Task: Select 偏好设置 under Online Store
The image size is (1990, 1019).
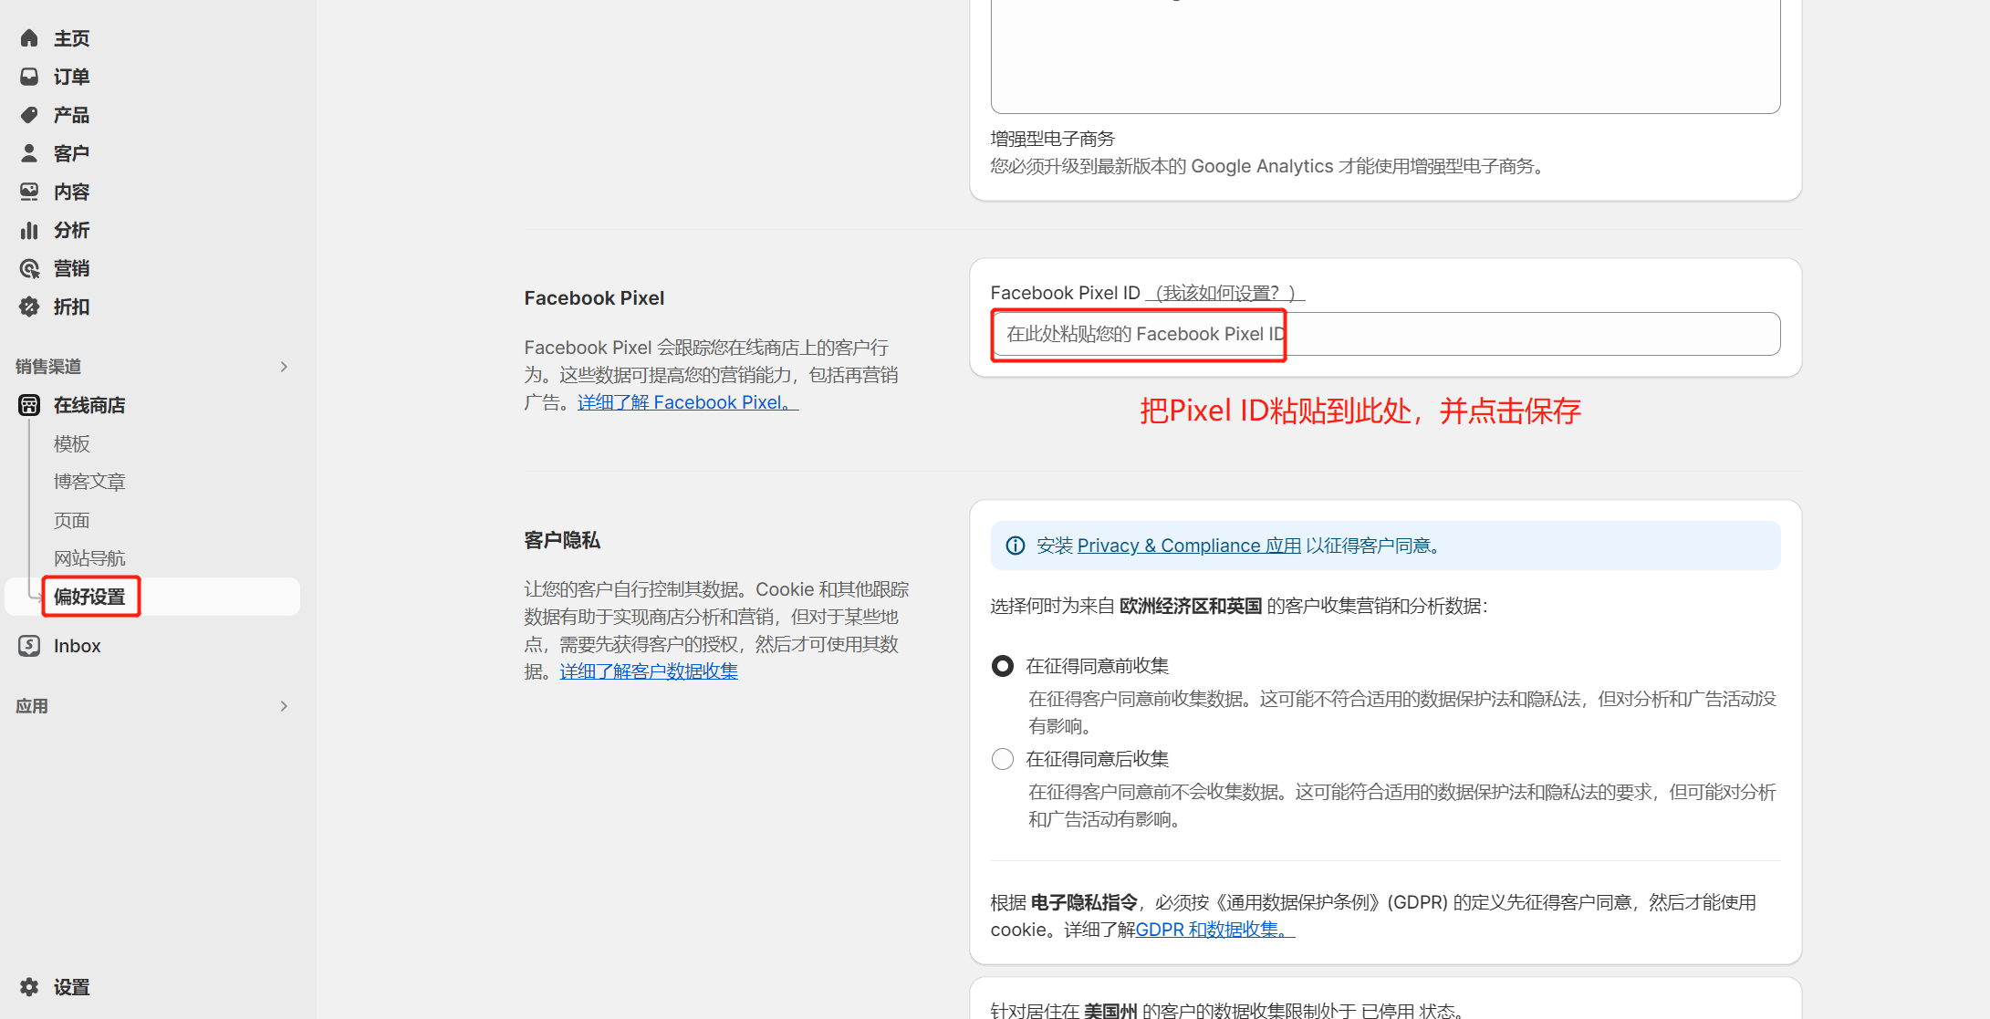Action: coord(89,597)
